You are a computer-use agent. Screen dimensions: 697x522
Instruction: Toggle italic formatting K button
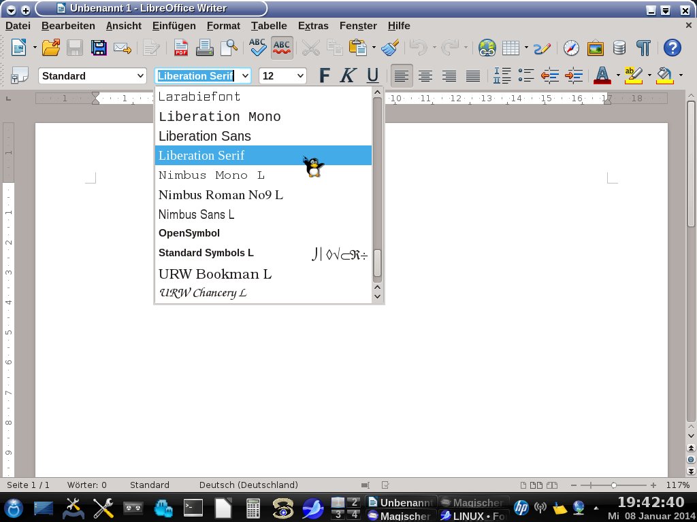tap(348, 75)
